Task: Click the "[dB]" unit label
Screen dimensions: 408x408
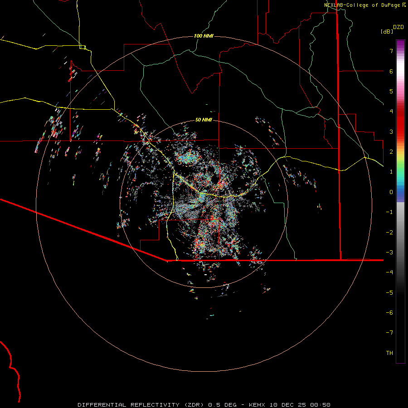Action: click(x=387, y=31)
